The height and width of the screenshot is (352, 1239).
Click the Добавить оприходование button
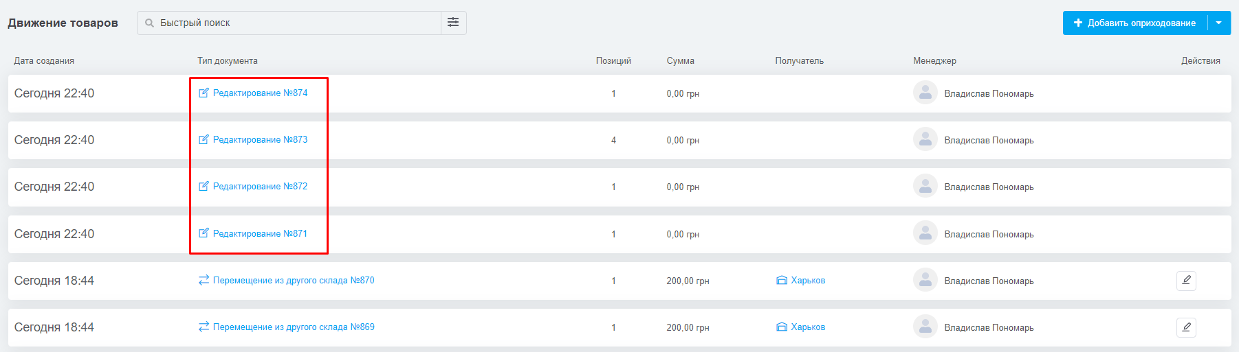pyautogui.click(x=1135, y=23)
